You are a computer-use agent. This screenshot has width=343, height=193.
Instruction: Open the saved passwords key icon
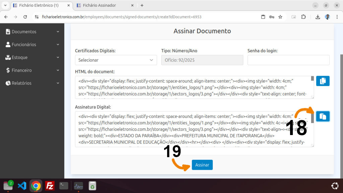(272, 17)
